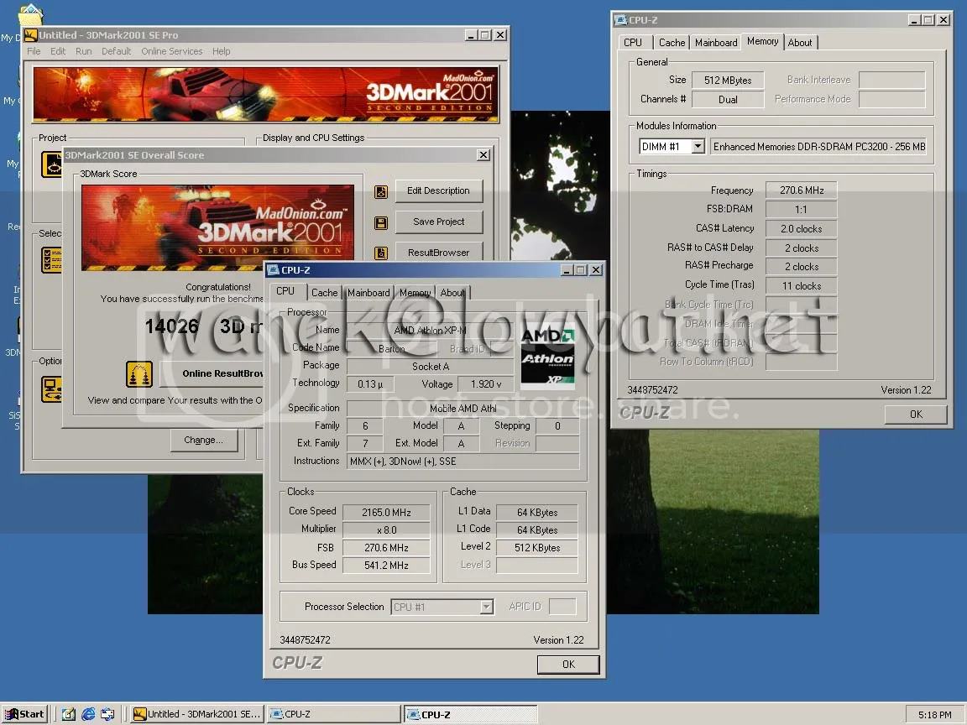The width and height of the screenshot is (967, 725).
Task: Click the Selected Tests checklist icon
Action: click(x=51, y=259)
